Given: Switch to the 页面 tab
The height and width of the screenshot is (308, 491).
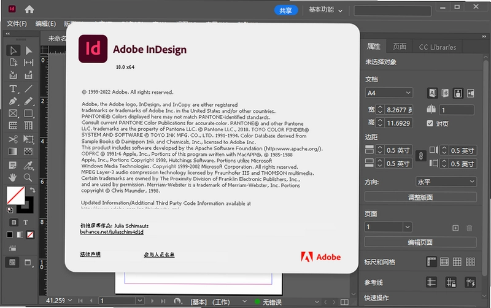Looking at the screenshot, I should click(x=400, y=47).
